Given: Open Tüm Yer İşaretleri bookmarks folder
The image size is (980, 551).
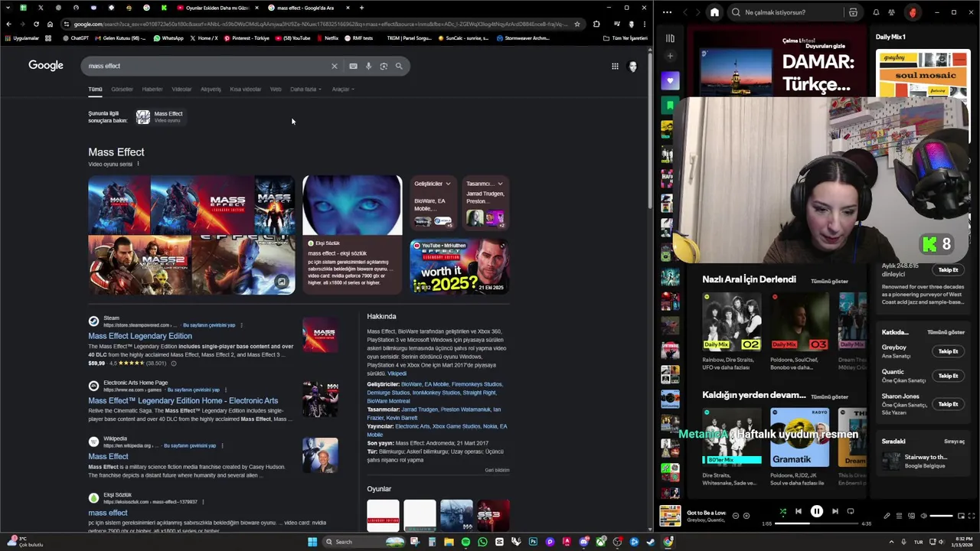Looking at the screenshot, I should 625,38.
